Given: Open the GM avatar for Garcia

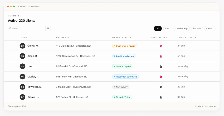Looking at the screenshot, I should [x=22, y=46].
